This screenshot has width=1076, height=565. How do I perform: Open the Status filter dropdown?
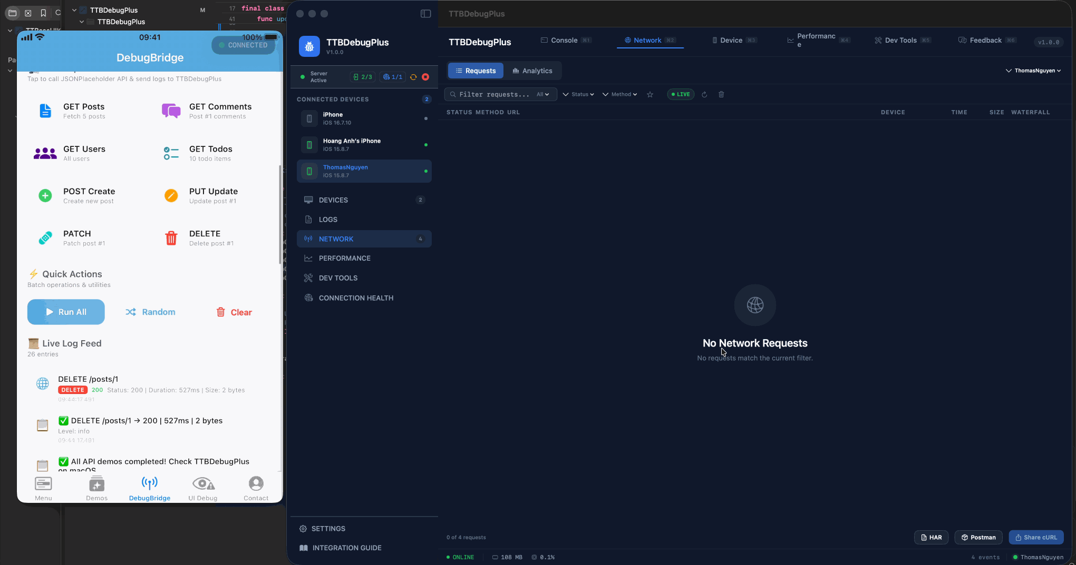[x=578, y=94]
